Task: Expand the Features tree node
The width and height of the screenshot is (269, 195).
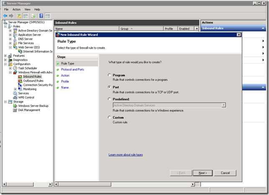Action: coord(5,56)
